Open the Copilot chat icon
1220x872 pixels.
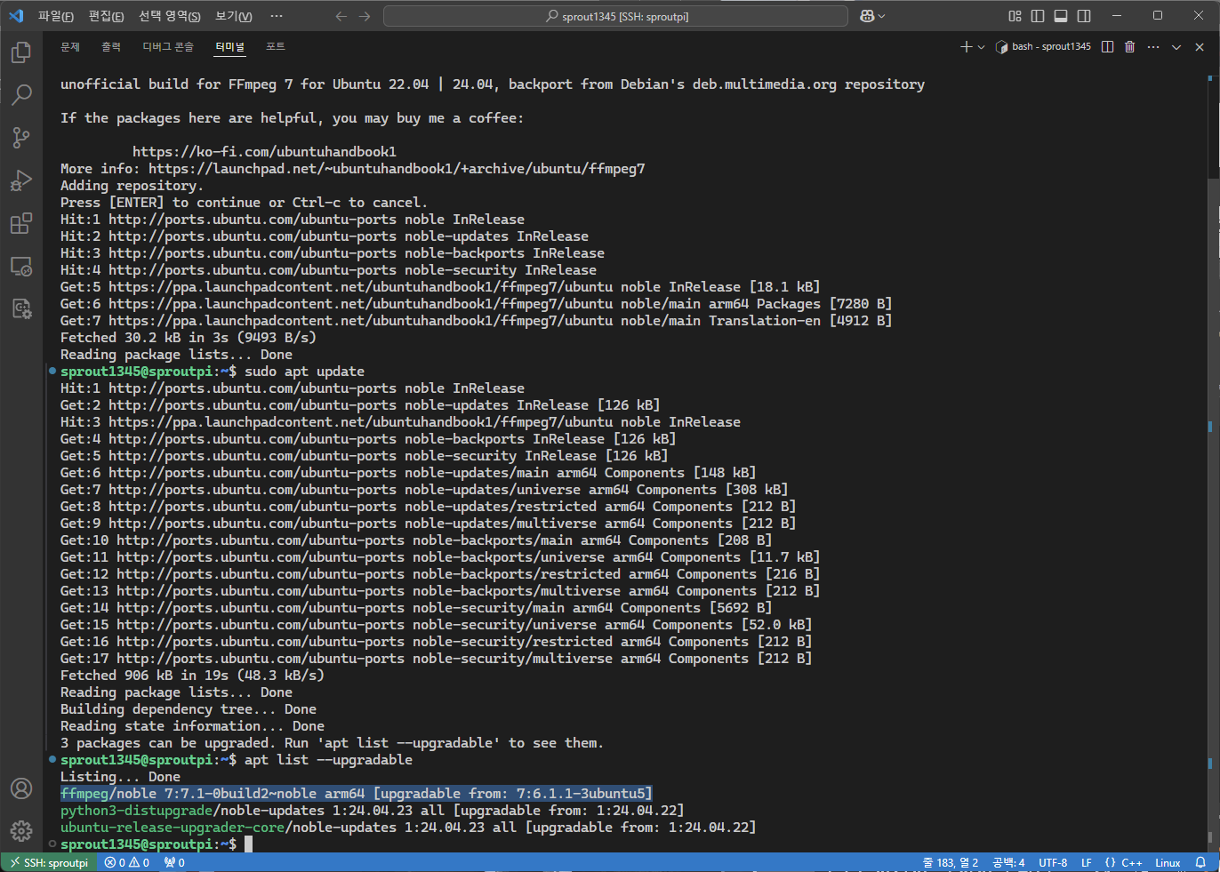click(867, 16)
